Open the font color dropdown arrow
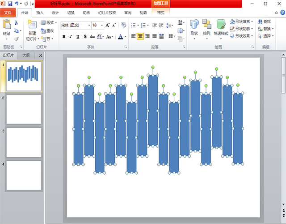Viewport: 286px width, 224px height. 125,37
